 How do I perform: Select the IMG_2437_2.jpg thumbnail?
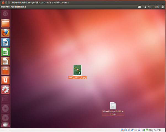click(77, 70)
